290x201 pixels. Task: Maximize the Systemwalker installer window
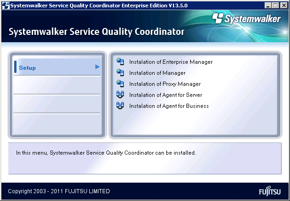click(x=276, y=6)
